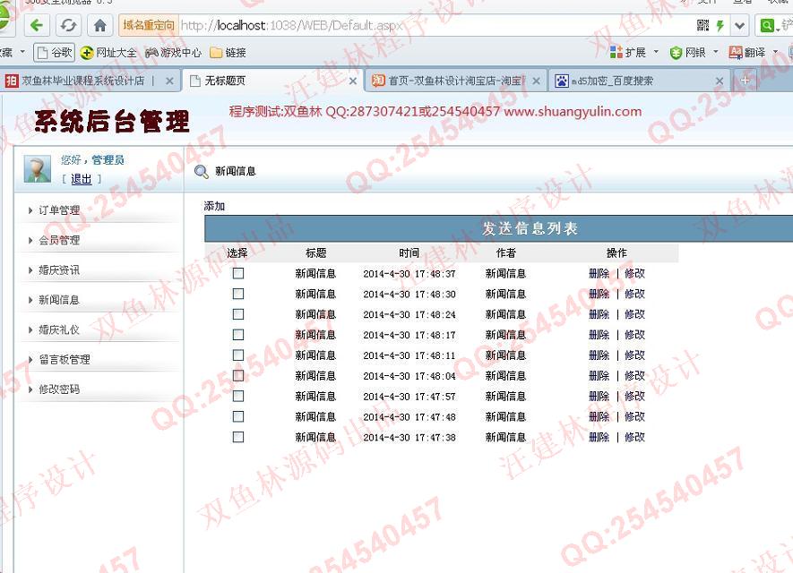Click the browser back arrow button
Image resolution: width=793 pixels, height=573 pixels.
pyautogui.click(x=37, y=25)
